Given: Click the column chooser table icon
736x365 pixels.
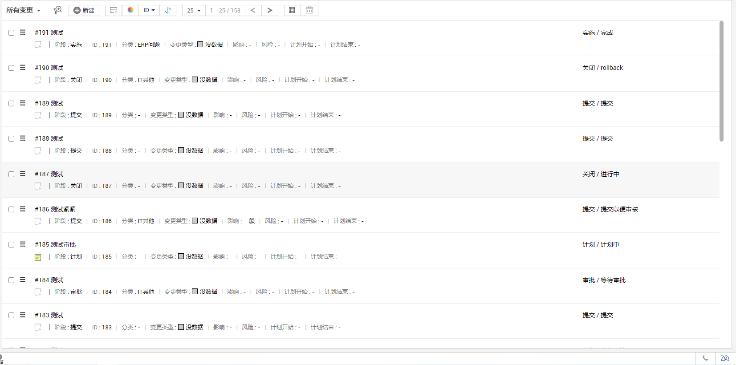Looking at the screenshot, I should [114, 10].
